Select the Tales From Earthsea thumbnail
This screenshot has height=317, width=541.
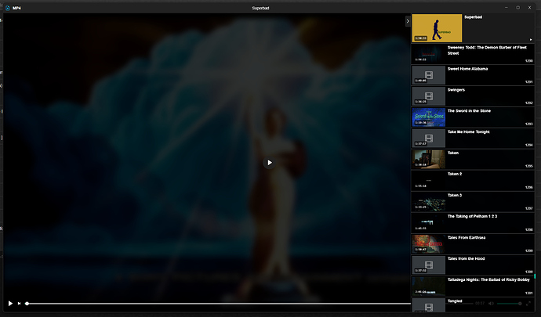tap(429, 243)
